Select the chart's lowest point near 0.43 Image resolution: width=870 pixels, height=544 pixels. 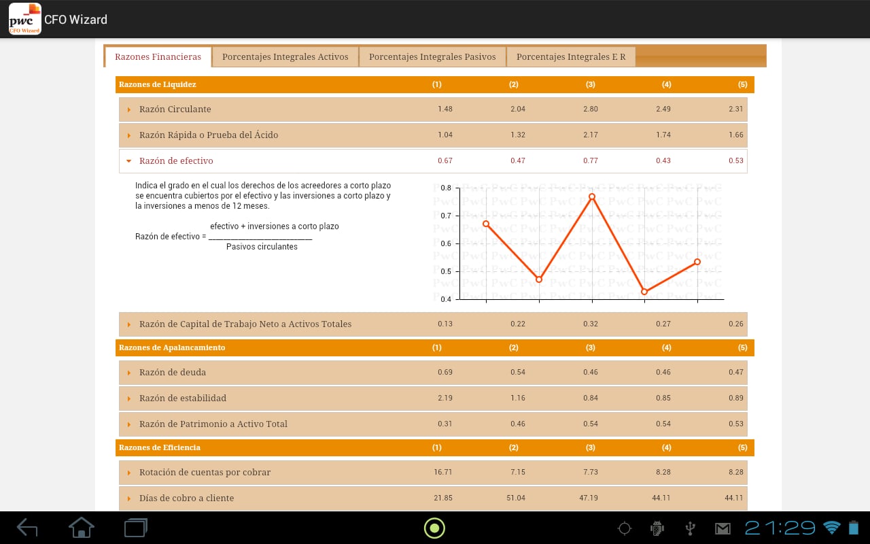tap(644, 292)
